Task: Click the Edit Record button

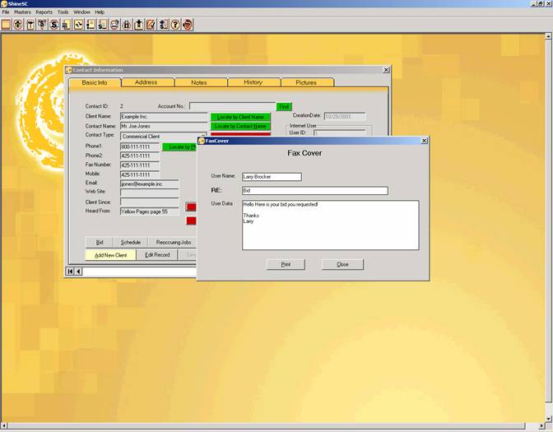Action: pyautogui.click(x=157, y=254)
